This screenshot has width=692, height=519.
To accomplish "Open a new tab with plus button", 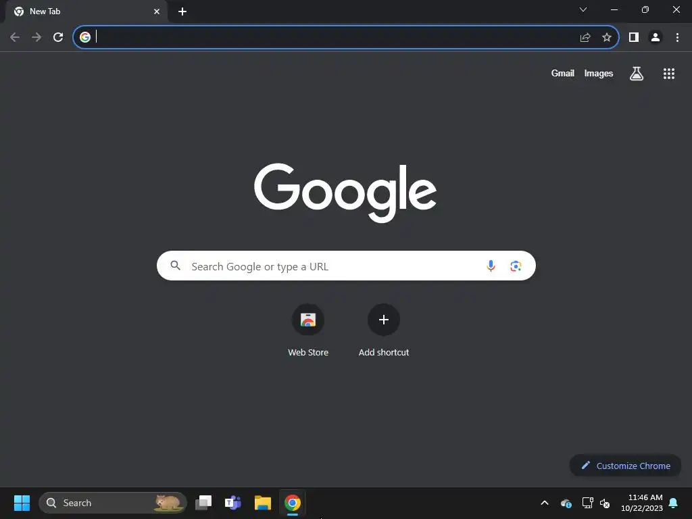I will (182, 11).
